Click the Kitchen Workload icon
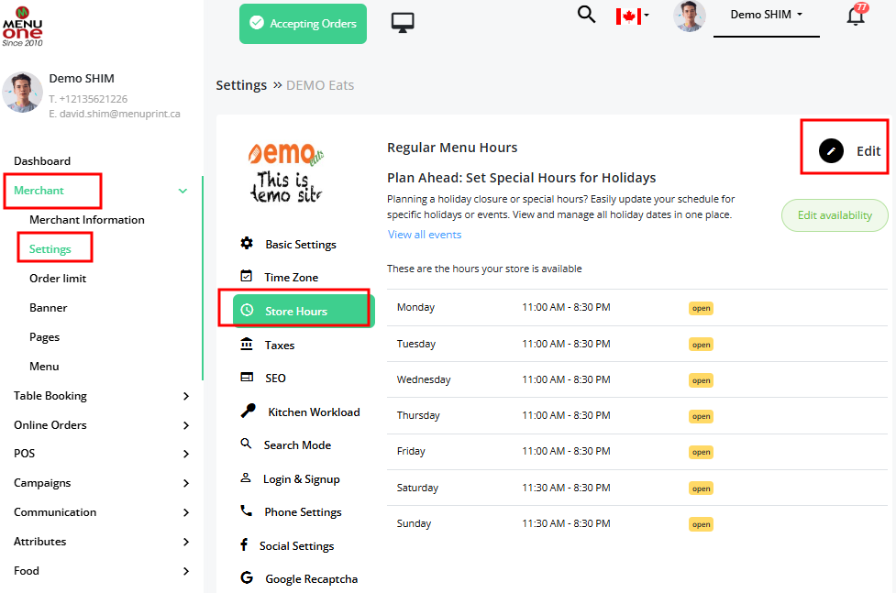 (248, 412)
